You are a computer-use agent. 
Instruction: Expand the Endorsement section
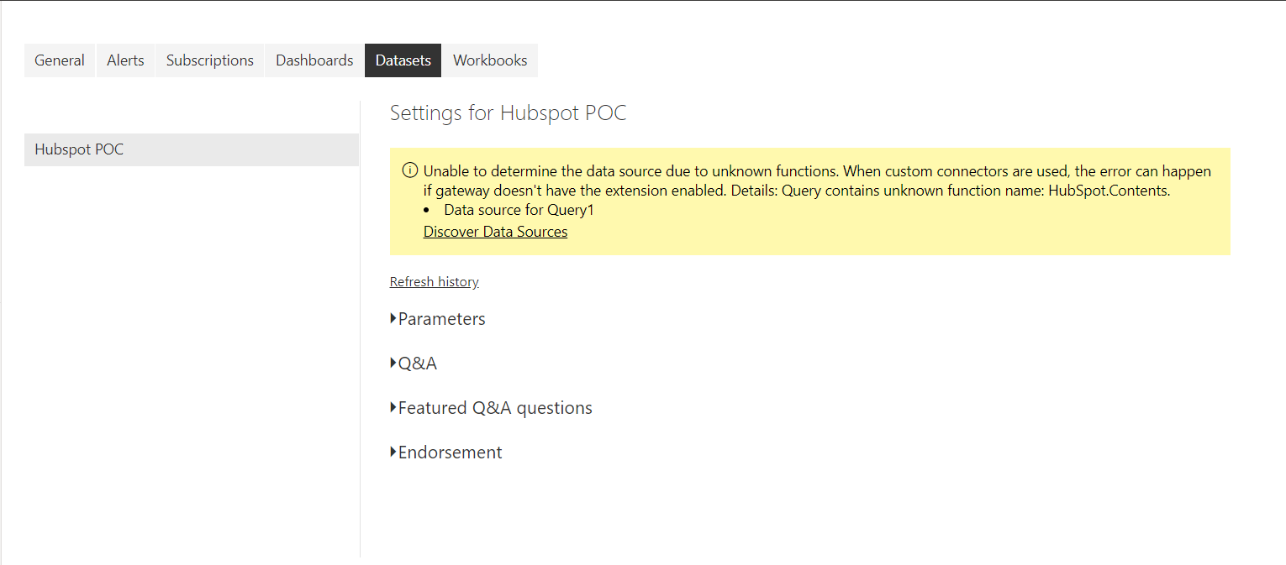pyautogui.click(x=450, y=452)
